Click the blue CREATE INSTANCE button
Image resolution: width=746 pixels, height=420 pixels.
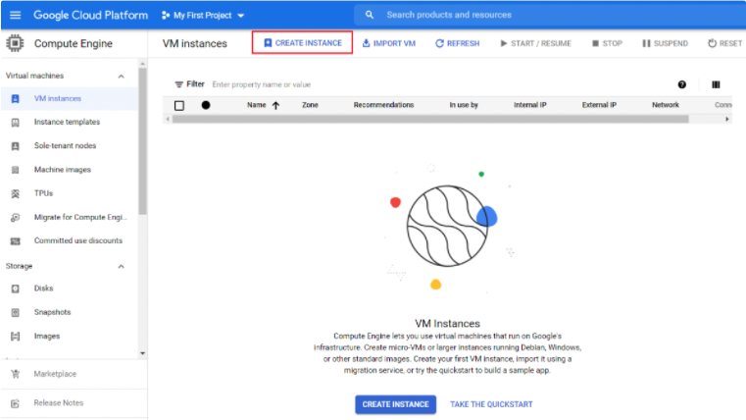click(x=395, y=404)
